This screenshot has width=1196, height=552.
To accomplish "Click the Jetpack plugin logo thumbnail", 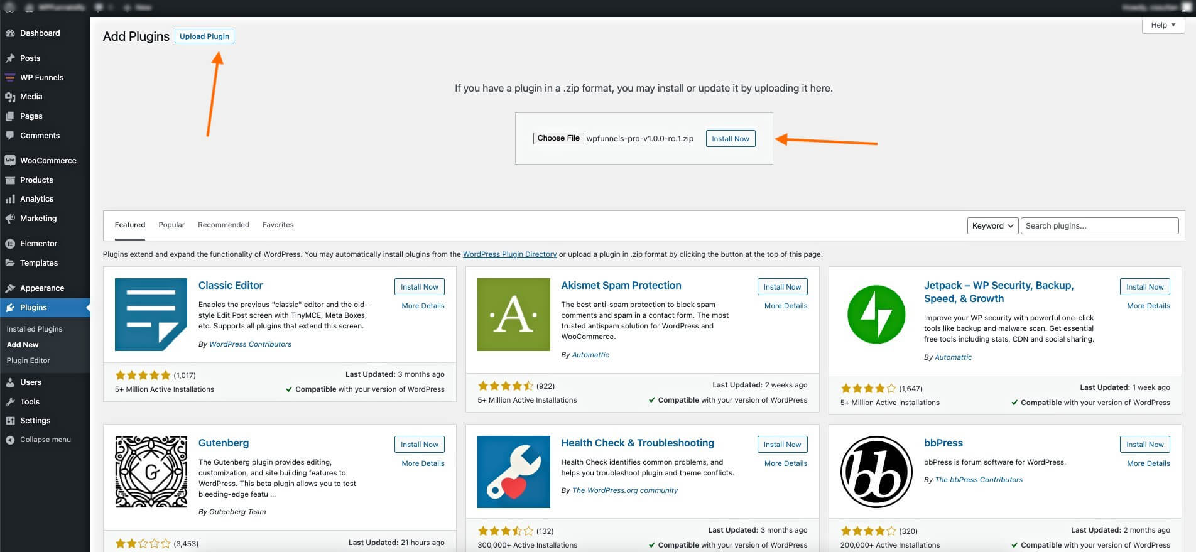I will [876, 315].
